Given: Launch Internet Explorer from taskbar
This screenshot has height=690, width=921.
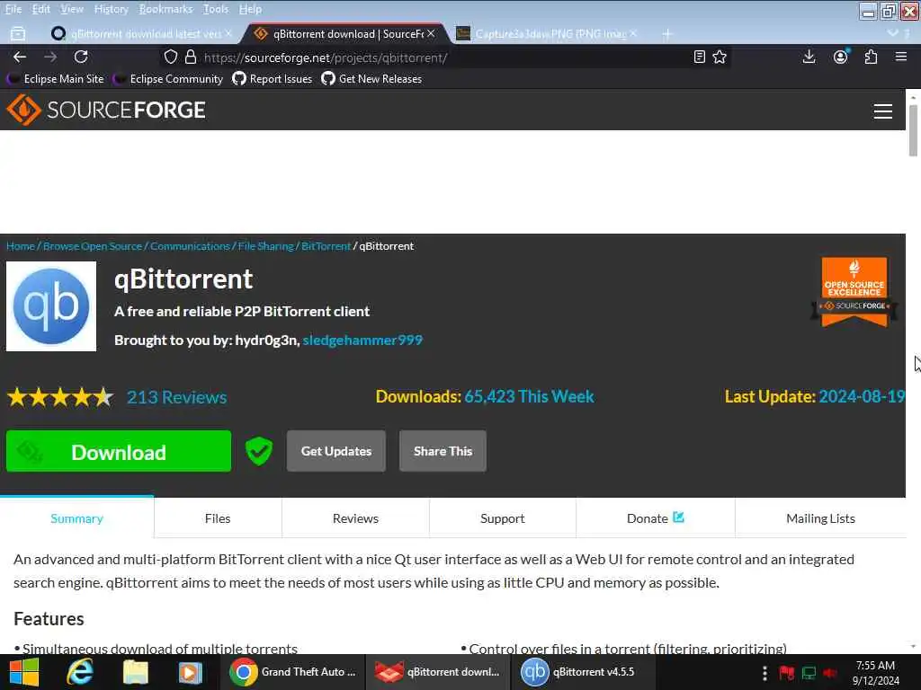Looking at the screenshot, I should click(80, 672).
